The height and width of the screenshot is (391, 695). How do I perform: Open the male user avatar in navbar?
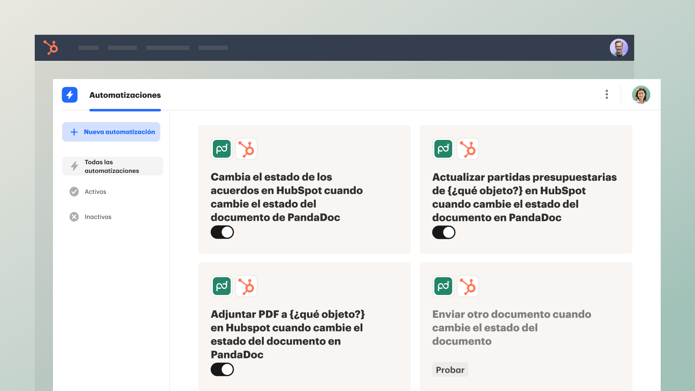619,48
